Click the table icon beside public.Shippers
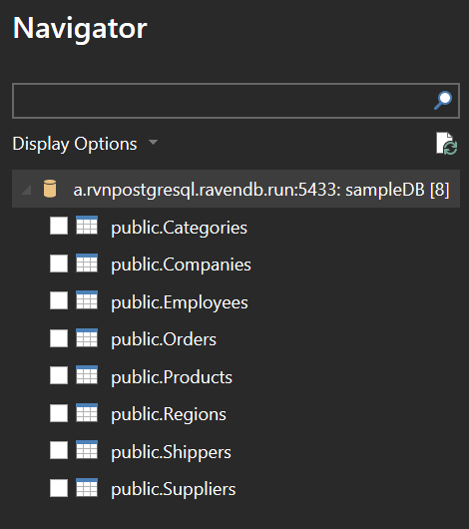This screenshot has width=469, height=529. click(x=87, y=450)
